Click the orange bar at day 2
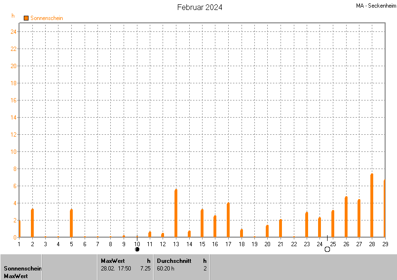The height and width of the screenshot is (280, 397). pyautogui.click(x=32, y=223)
